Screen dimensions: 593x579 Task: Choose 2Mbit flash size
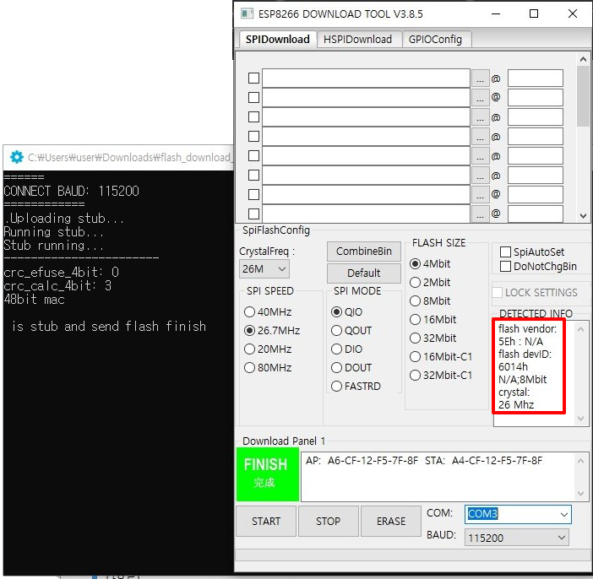click(430, 282)
